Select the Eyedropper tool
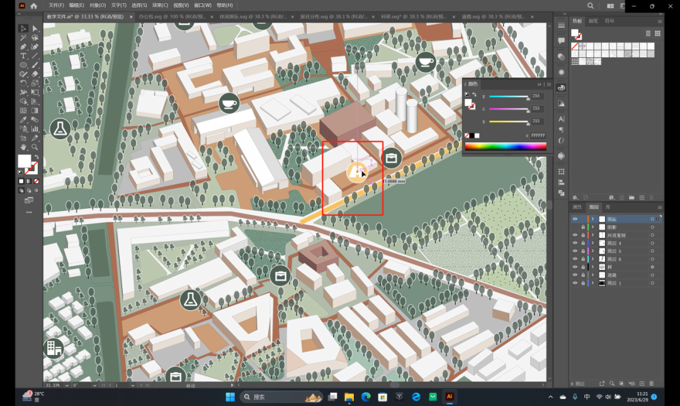This screenshot has width=680, height=406. [x=23, y=120]
